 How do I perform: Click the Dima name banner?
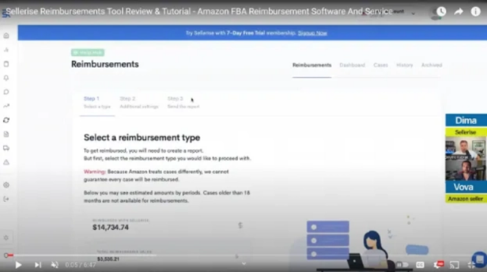pyautogui.click(x=466, y=120)
